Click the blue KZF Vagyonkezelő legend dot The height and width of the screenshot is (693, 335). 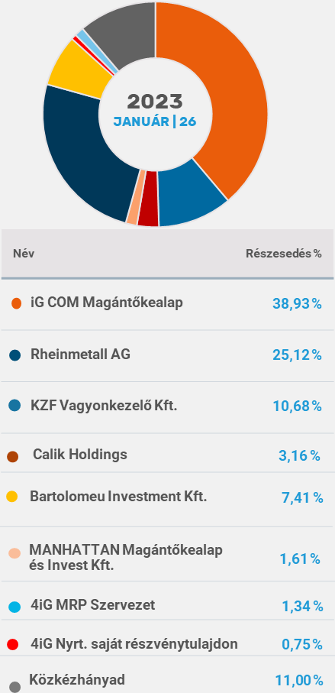coord(14,406)
